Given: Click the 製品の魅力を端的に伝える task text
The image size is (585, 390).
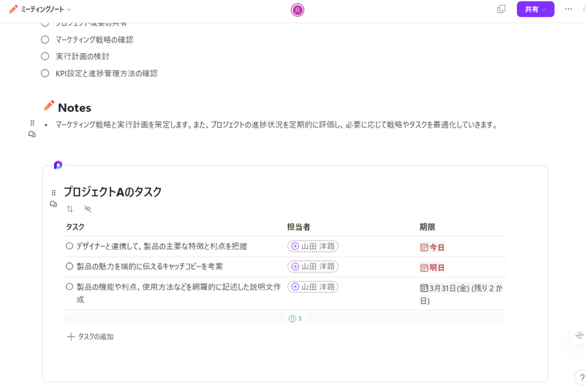Looking at the screenshot, I should [x=150, y=267].
